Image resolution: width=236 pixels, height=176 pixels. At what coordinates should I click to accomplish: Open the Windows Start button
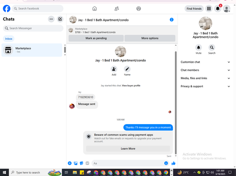(x=4, y=172)
